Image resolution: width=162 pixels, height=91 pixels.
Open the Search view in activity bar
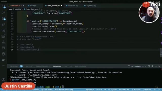click(3, 12)
